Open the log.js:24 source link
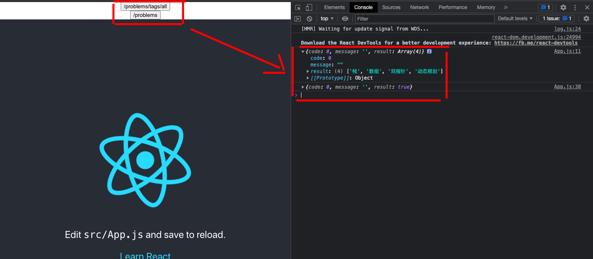 567,29
